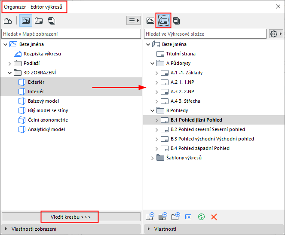
Task: Select the A.3 2. 2.NP layout
Action: (182, 92)
